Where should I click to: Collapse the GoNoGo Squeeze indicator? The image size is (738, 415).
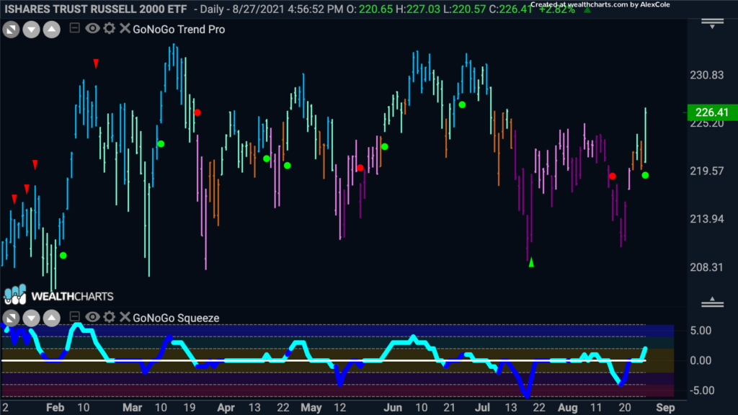coord(74,317)
